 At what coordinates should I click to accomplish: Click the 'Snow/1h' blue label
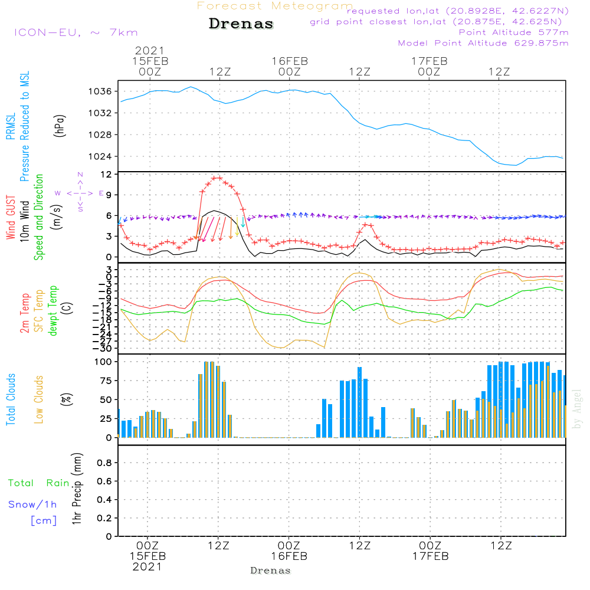[32, 504]
